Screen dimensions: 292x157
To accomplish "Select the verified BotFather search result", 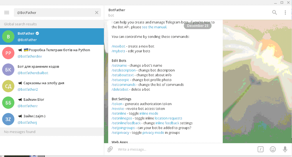I will tap(52, 36).
